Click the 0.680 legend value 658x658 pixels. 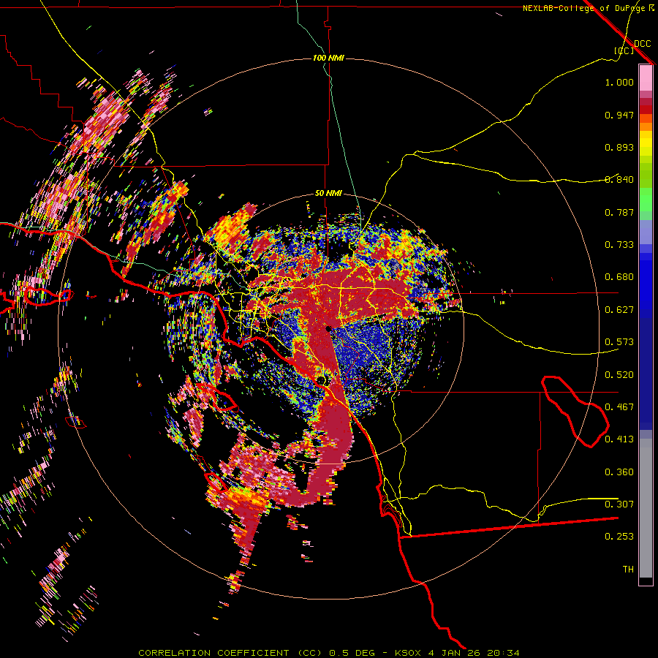point(619,277)
